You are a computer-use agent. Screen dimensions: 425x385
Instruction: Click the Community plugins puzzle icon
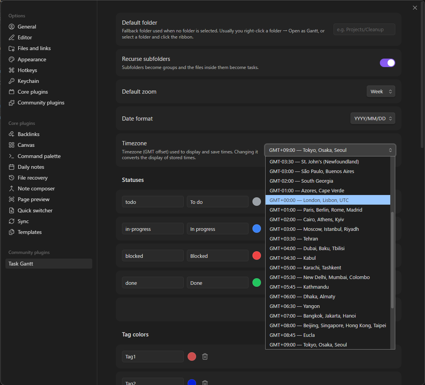point(11,103)
